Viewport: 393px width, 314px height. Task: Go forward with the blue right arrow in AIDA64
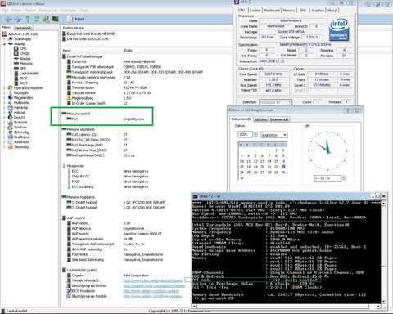tap(18, 19)
